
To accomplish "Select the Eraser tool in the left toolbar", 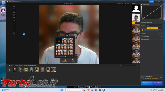I will 14,12.
